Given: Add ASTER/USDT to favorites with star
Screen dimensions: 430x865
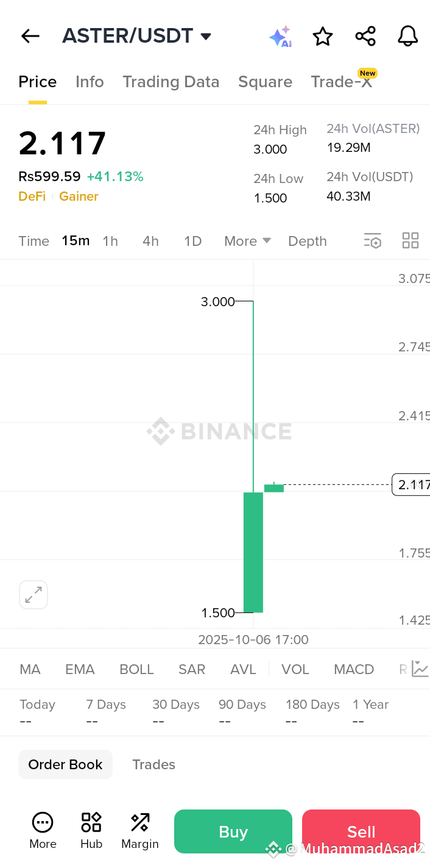Looking at the screenshot, I should tap(323, 37).
